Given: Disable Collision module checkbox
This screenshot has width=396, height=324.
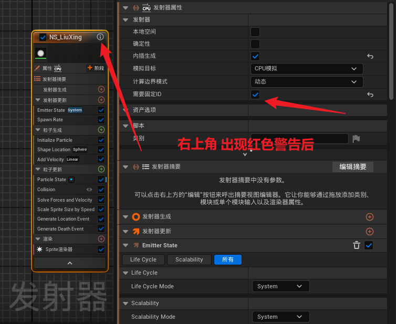Looking at the screenshot, I should (x=101, y=190).
